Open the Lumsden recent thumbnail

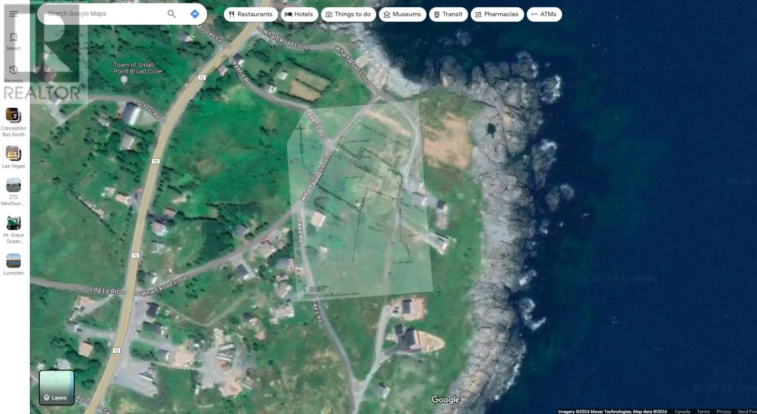pos(13,261)
